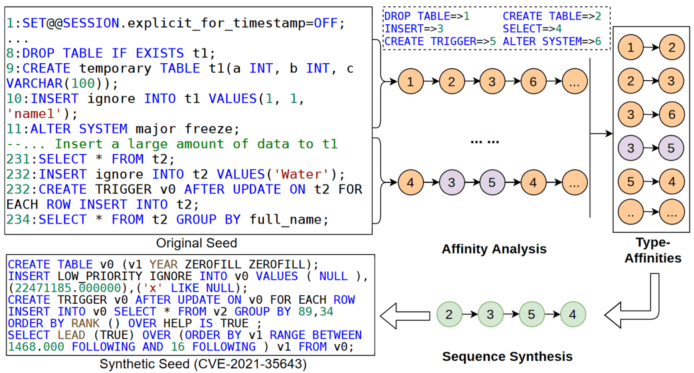Screen dimensions: 694x373
Task: Click the DROP TABLE=>1 legend entry
Action: coord(427,16)
